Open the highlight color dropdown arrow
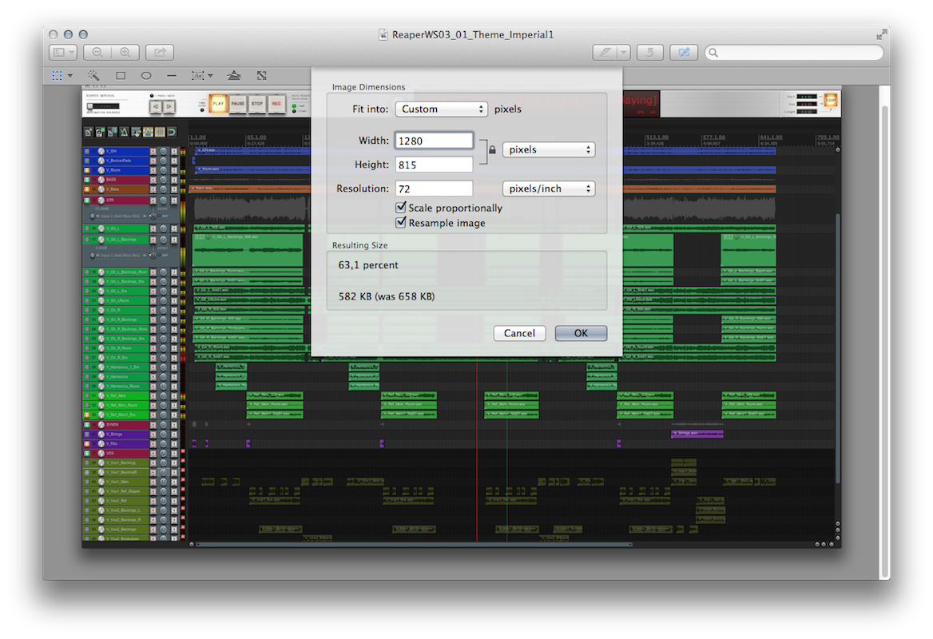Image resolution: width=933 pixels, height=639 pixels. (x=624, y=53)
